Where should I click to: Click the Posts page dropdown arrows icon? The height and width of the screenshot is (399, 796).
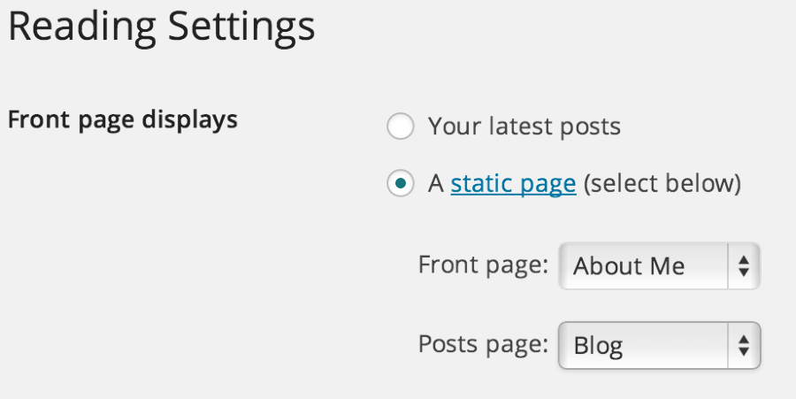(x=744, y=345)
